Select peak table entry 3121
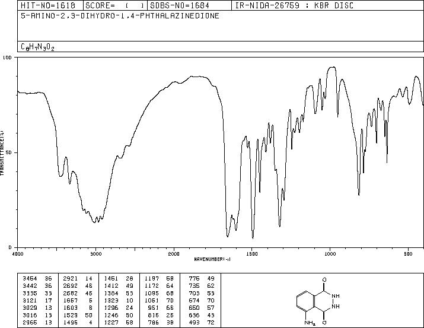This screenshot has width=424, height=328. tap(30, 300)
